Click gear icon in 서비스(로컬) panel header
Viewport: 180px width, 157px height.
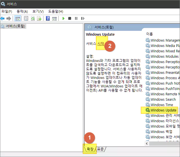coord(90,27)
